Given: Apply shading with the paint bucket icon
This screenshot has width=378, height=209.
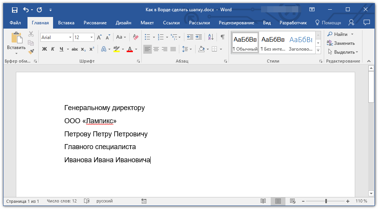Looking at the screenshot, I should pyautogui.click(x=201, y=49).
